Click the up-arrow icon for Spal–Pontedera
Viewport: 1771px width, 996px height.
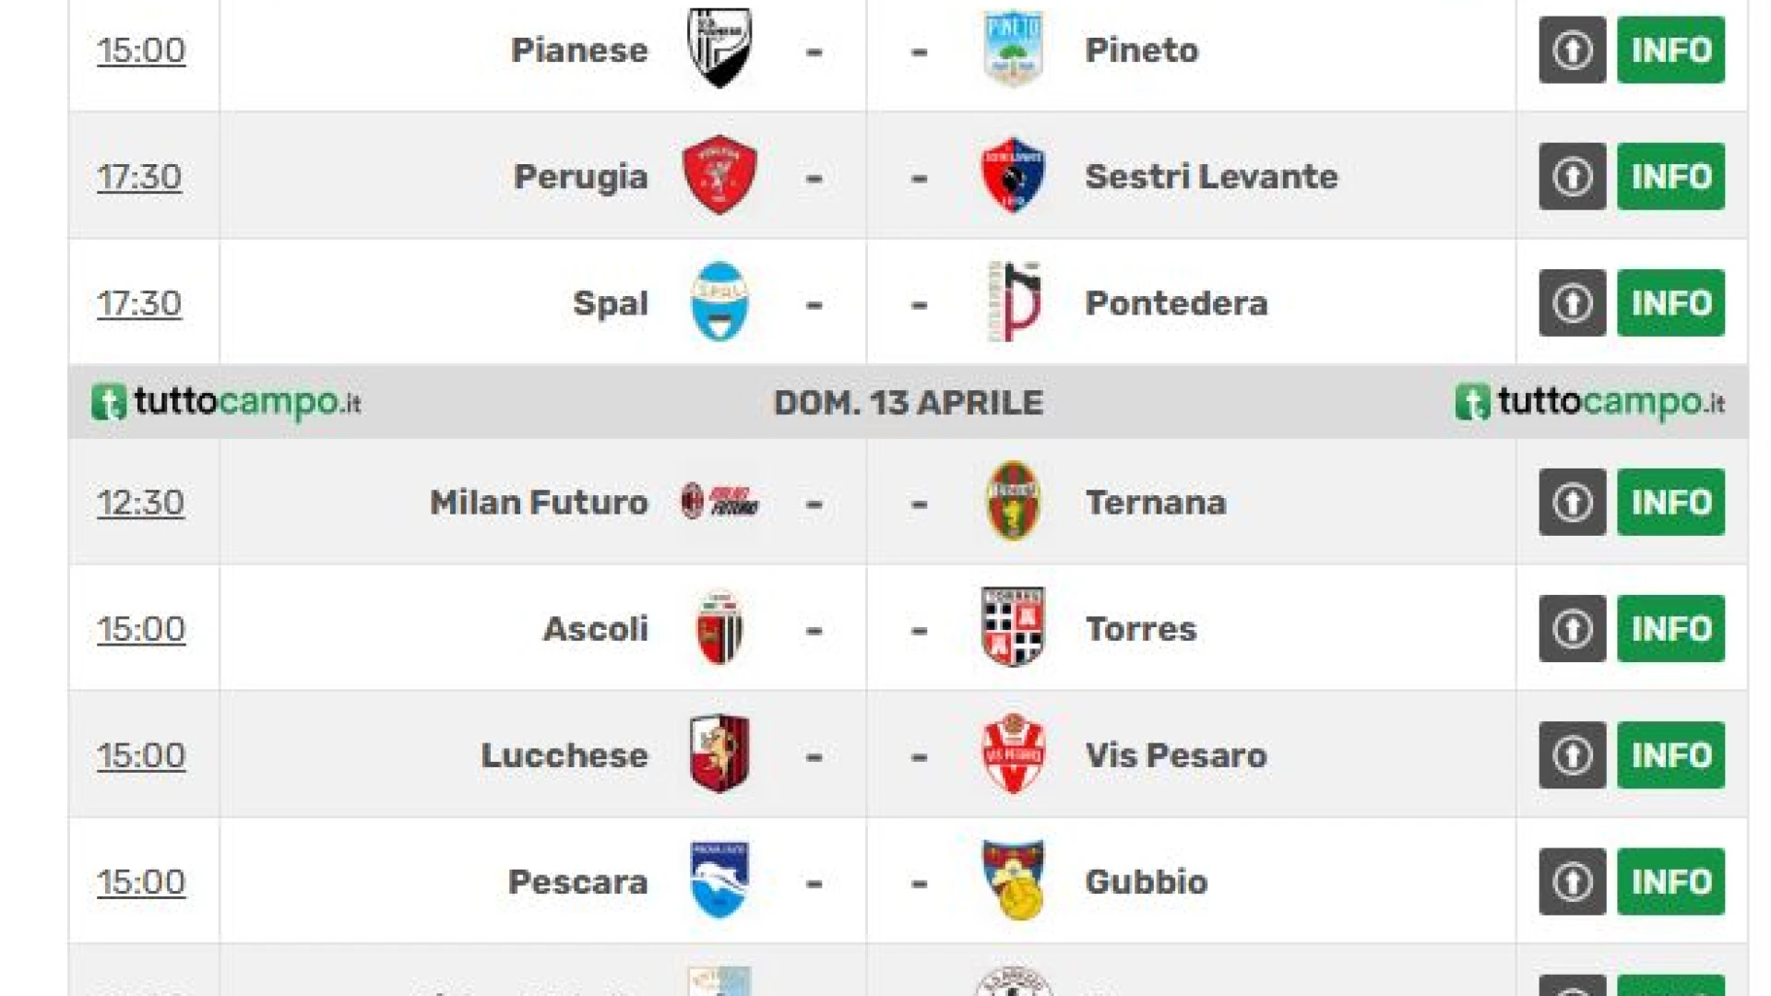[x=1573, y=302]
